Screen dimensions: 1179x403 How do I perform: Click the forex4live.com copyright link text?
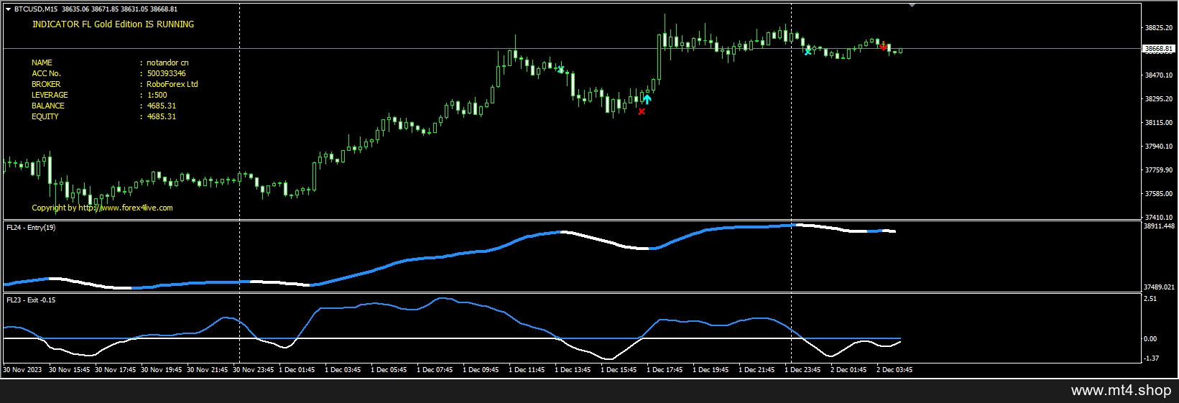pos(102,208)
